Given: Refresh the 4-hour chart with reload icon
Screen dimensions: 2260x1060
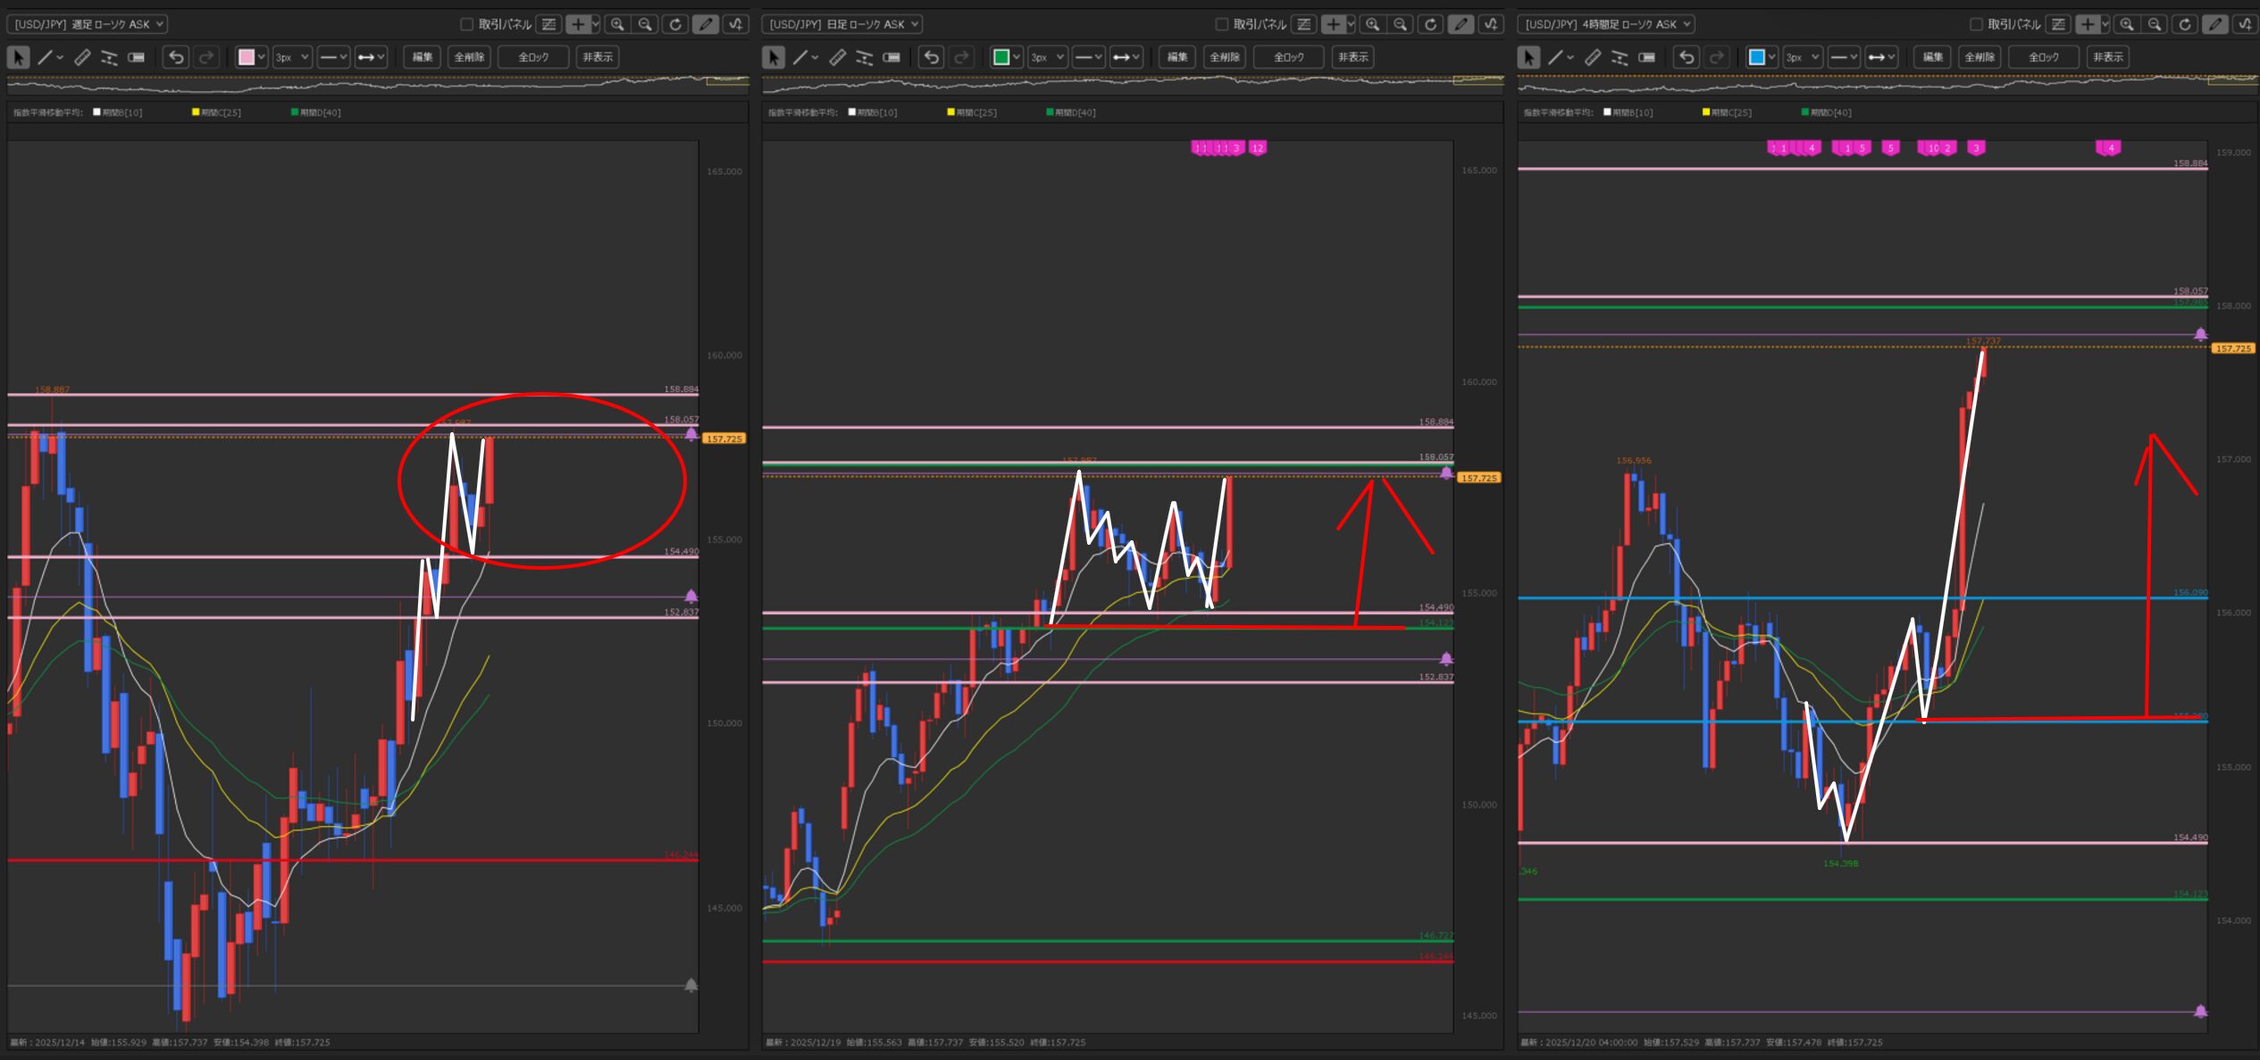Looking at the screenshot, I should (2185, 24).
